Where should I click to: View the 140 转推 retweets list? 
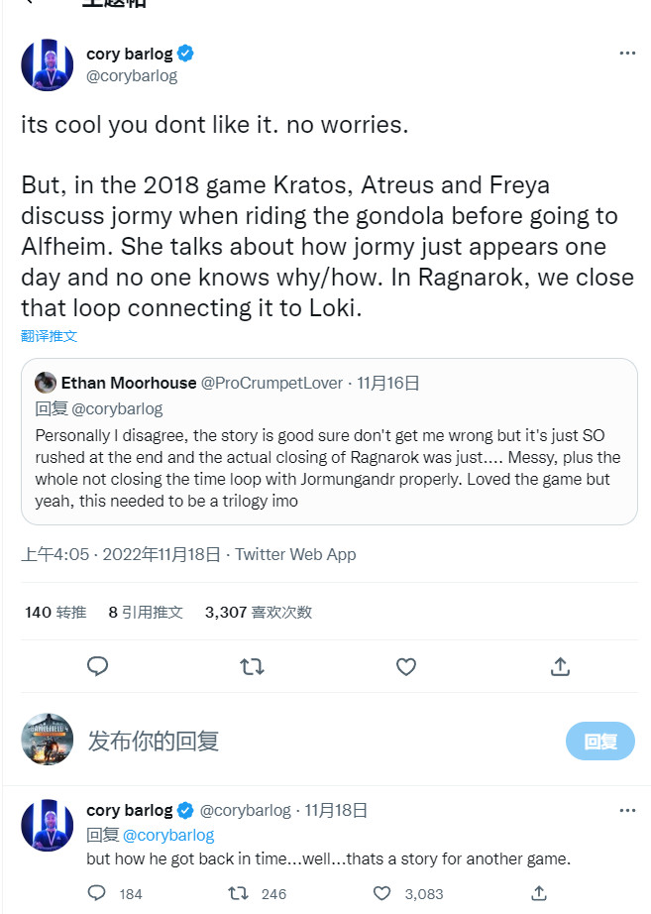click(x=58, y=613)
